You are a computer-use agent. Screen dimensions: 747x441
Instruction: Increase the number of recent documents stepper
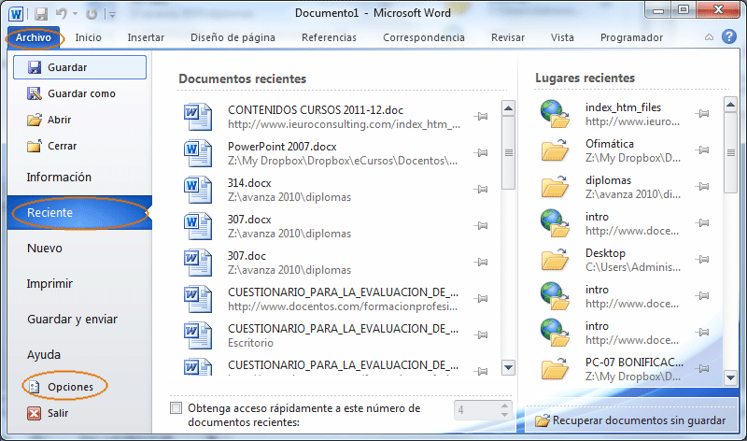(504, 405)
